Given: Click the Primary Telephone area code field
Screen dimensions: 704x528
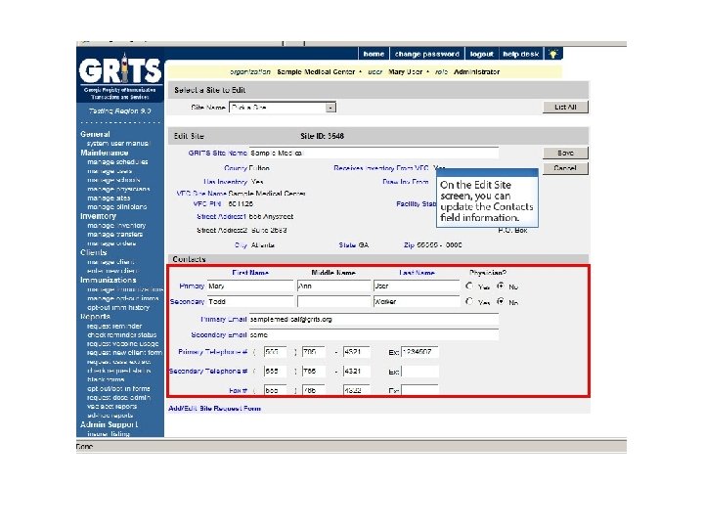Looking at the screenshot, I should 275,352.
